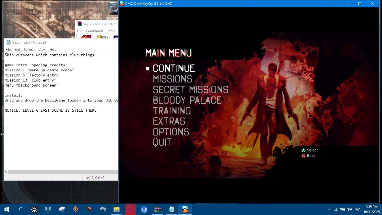The image size is (382, 215).
Task: Click the WinRAR title bar archive icon
Action: tap(79, 24)
